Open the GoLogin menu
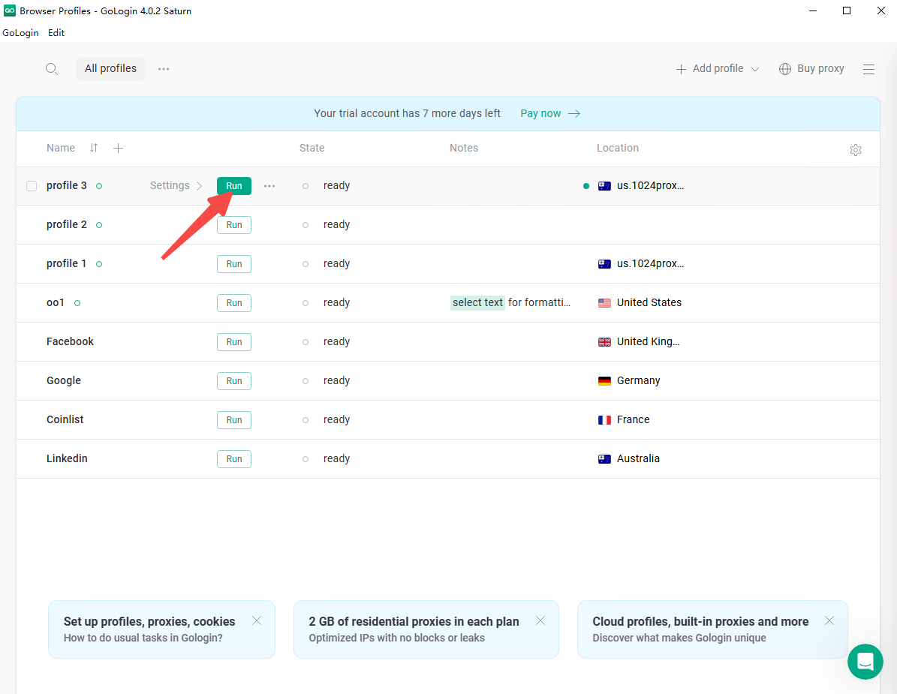The width and height of the screenshot is (897, 694). [x=20, y=33]
